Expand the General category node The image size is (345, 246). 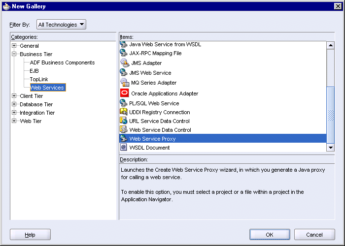pyautogui.click(x=14, y=45)
